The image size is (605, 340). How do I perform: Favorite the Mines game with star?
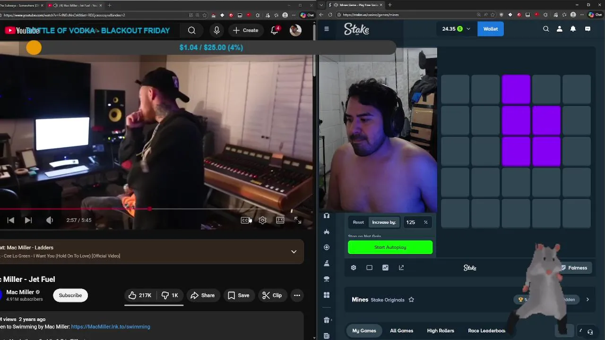click(411, 300)
